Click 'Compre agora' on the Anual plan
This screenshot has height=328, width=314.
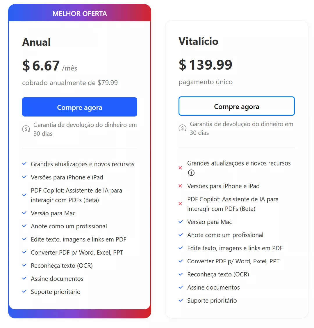[x=79, y=107]
